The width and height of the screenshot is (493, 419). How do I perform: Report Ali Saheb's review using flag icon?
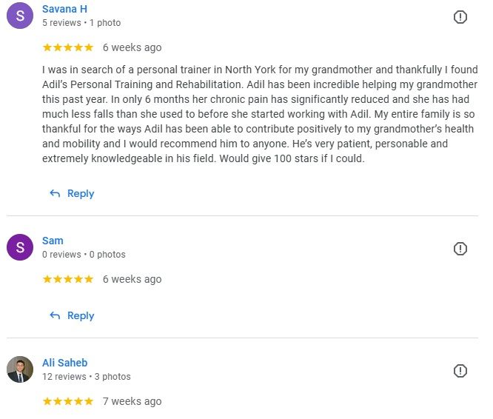(460, 371)
